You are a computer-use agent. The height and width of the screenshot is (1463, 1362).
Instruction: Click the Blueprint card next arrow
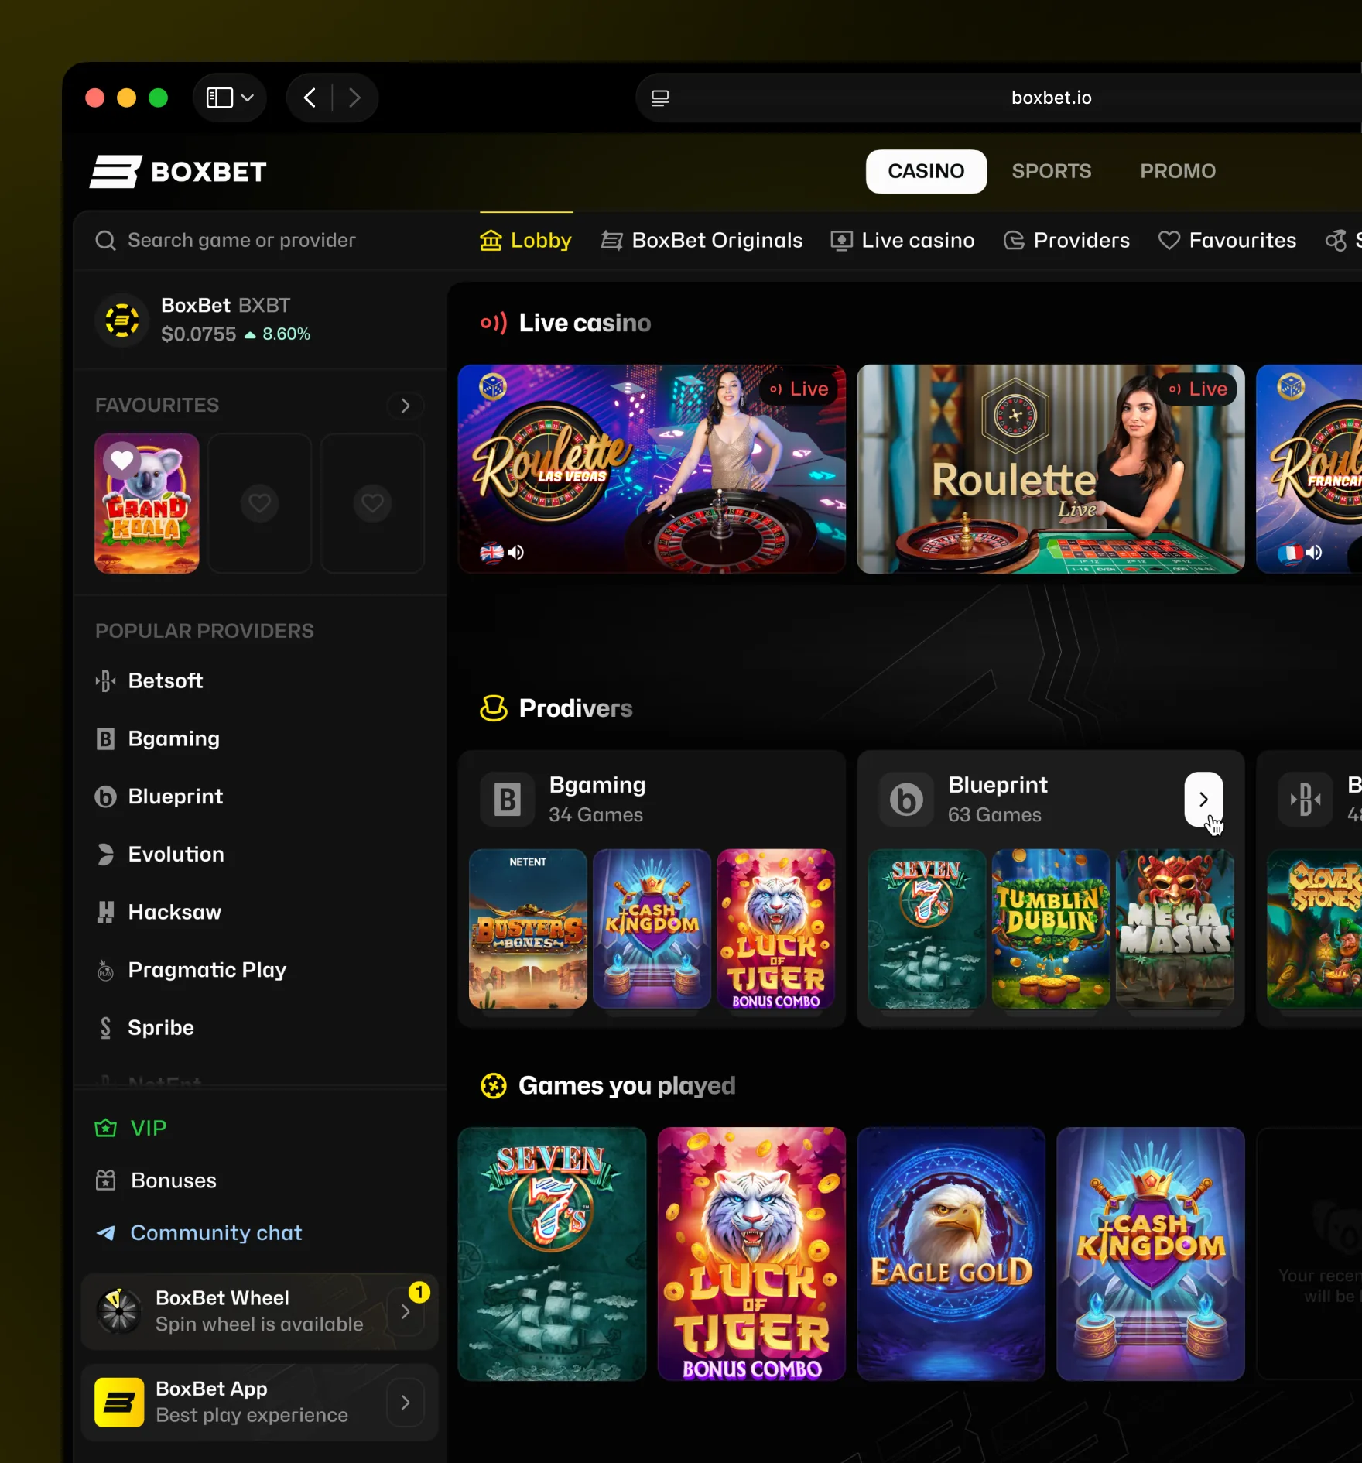coord(1203,800)
